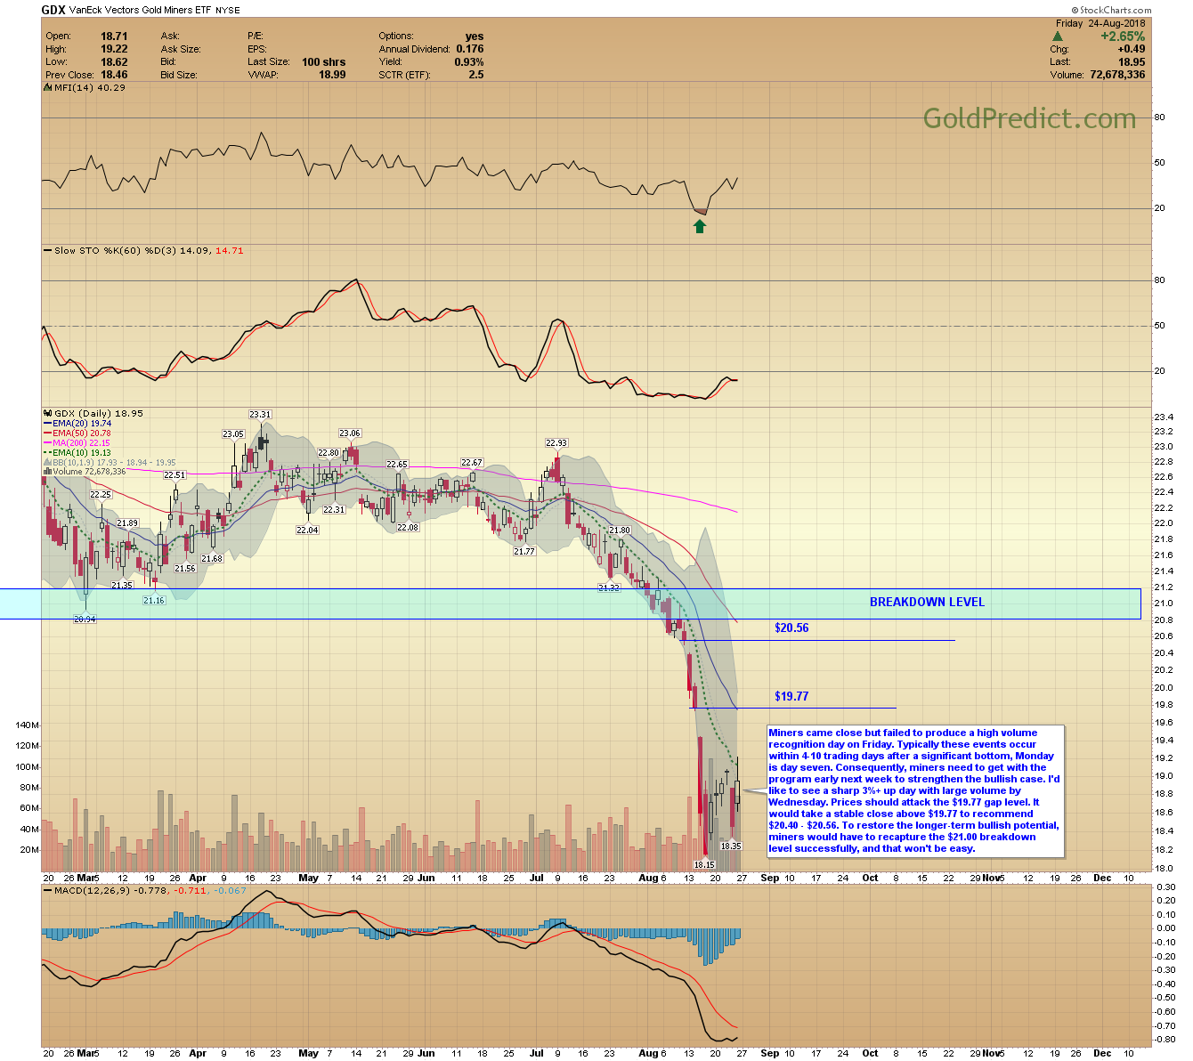Click the VWAP value 18.99
The image size is (1193, 1061).
click(x=332, y=75)
